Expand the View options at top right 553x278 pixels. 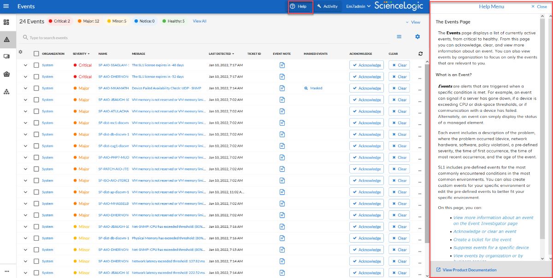[412, 22]
